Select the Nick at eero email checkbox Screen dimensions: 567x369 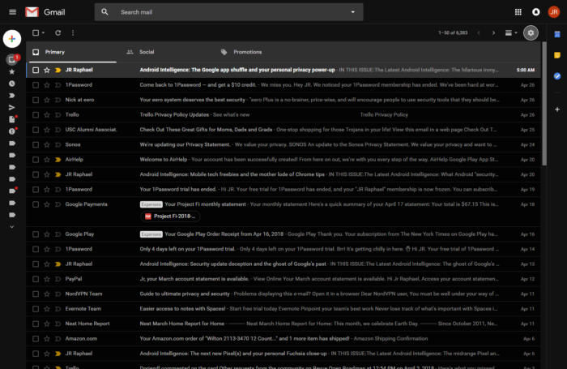click(x=36, y=100)
